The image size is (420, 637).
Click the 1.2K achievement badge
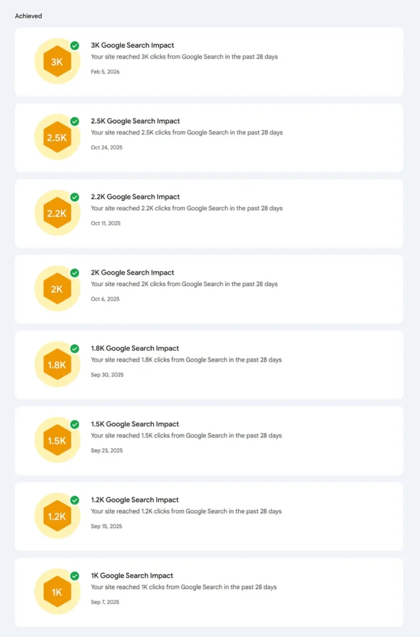point(56,516)
